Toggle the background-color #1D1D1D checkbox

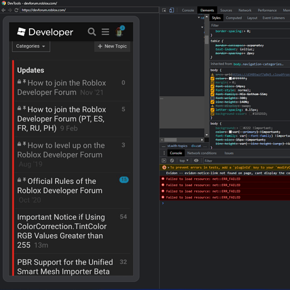point(212,114)
